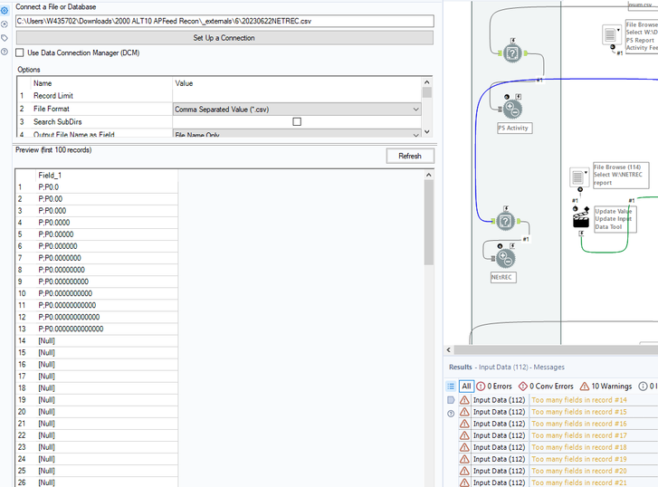Select the PS Report File Browse tool icon
The image size is (658, 487).
[612, 34]
